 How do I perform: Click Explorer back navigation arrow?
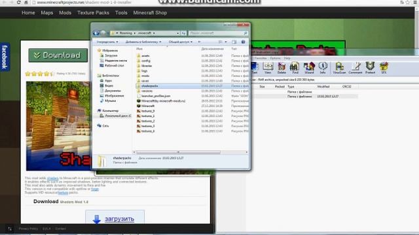[96, 33]
